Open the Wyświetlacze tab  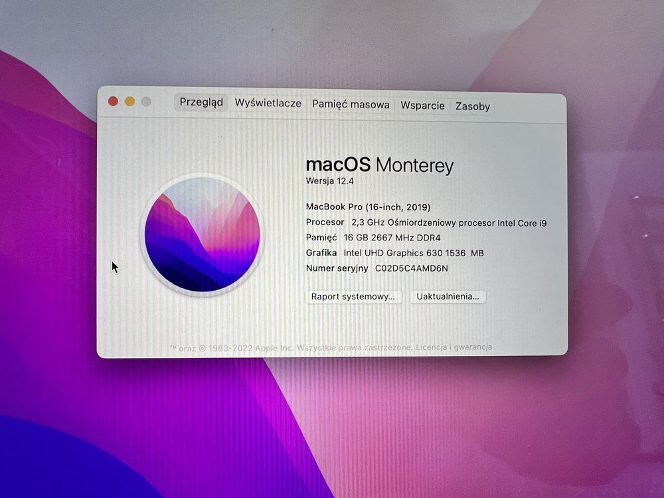click(268, 104)
